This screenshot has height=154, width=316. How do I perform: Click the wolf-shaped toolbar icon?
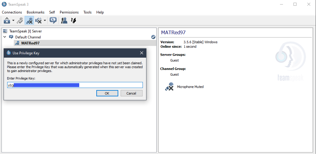(74, 20)
